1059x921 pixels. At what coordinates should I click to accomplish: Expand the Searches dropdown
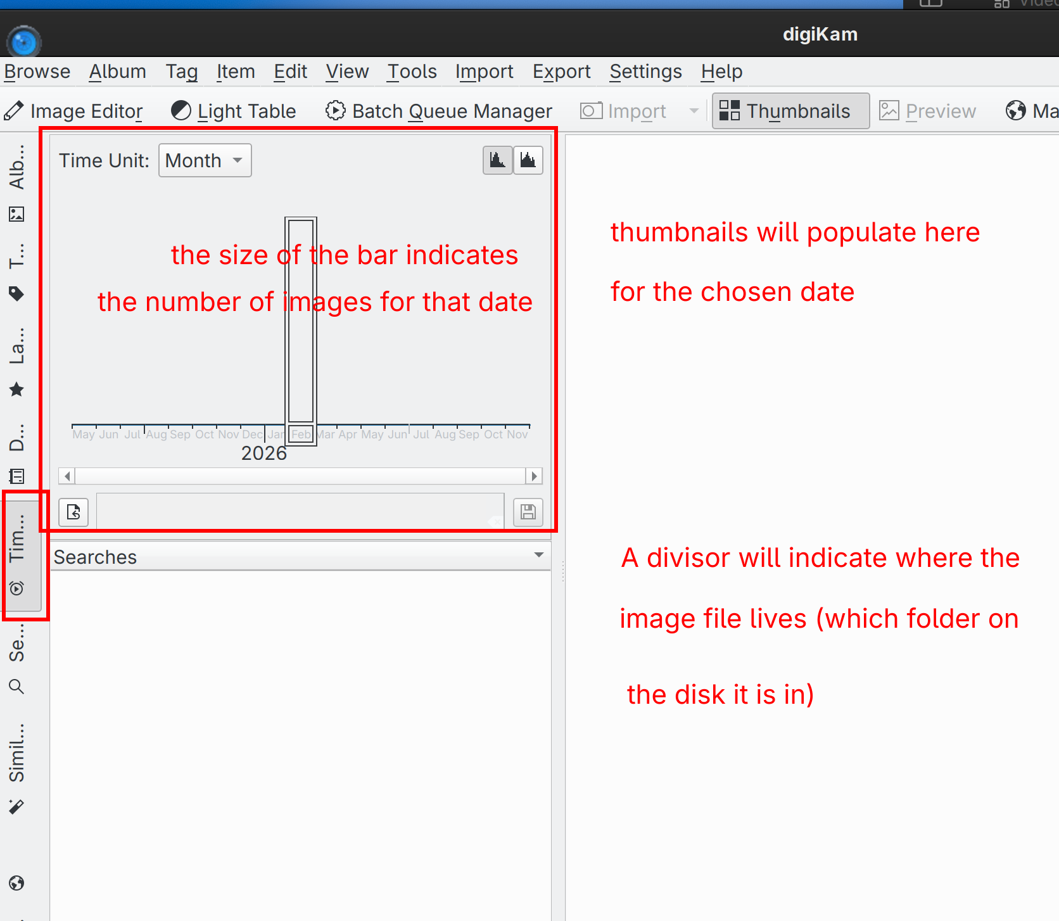(539, 556)
